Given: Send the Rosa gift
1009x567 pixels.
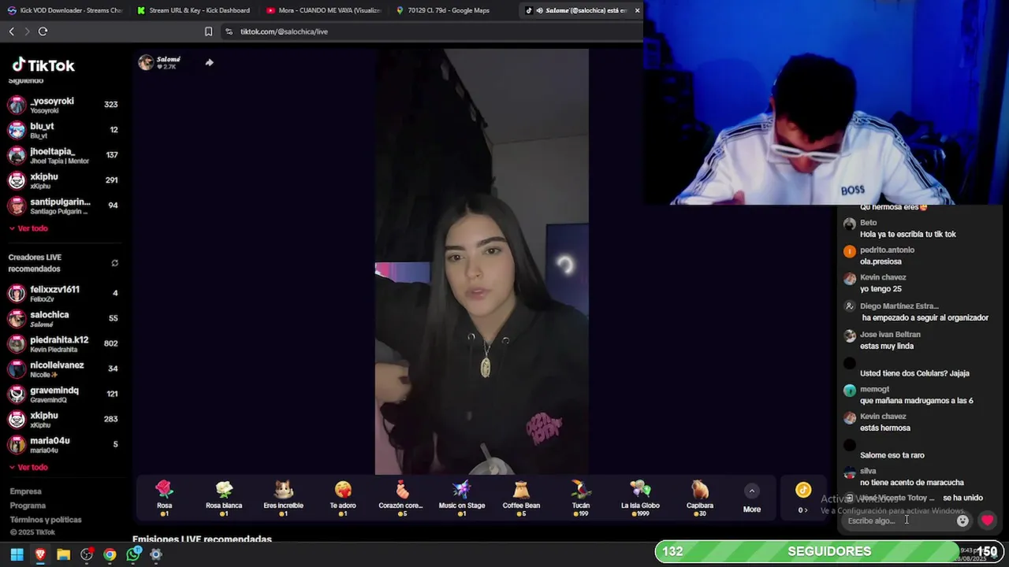Looking at the screenshot, I should coord(164,498).
